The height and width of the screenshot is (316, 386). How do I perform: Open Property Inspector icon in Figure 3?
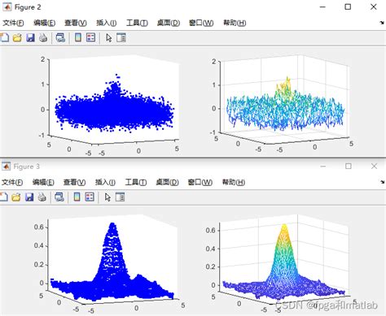(x=120, y=197)
